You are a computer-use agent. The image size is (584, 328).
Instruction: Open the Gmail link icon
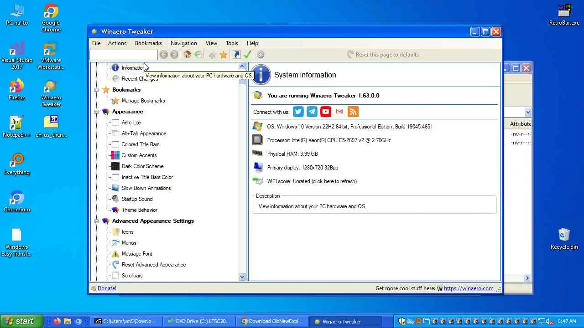pyautogui.click(x=339, y=112)
